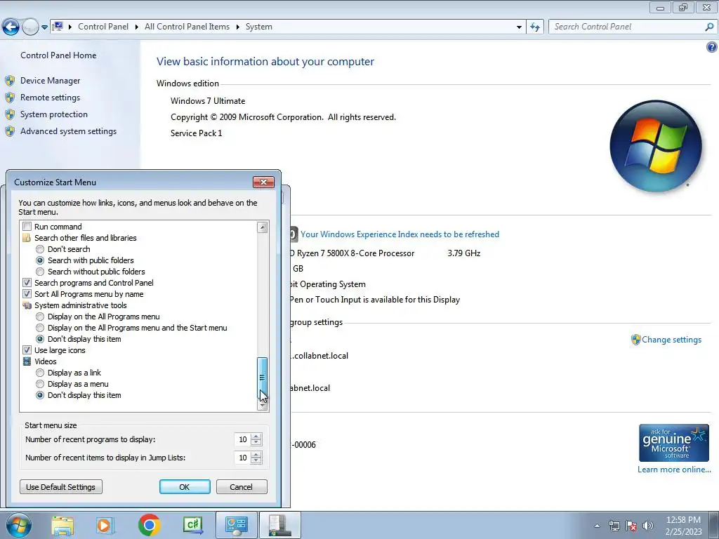Click Change settings link
Screen dimensions: 719x539
pyautogui.click(x=671, y=340)
